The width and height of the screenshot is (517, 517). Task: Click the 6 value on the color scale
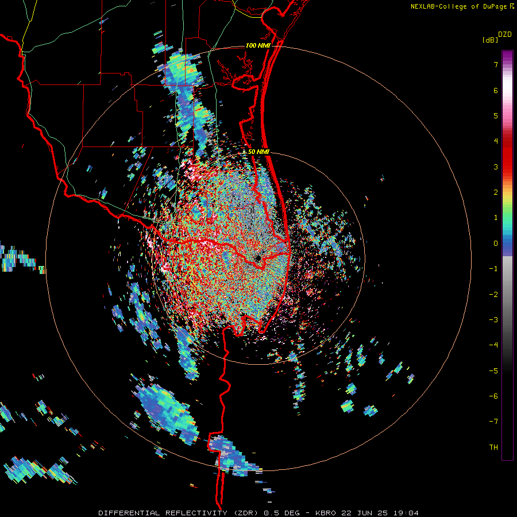496,90
